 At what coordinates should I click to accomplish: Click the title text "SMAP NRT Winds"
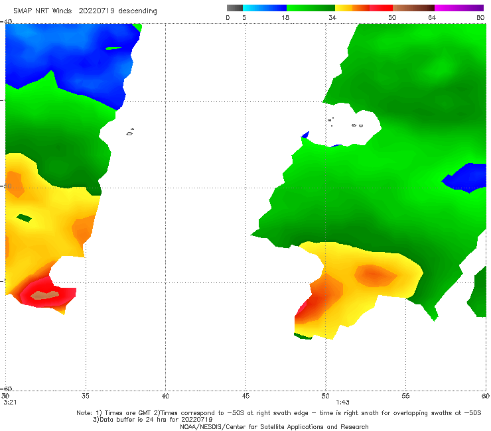click(x=42, y=11)
